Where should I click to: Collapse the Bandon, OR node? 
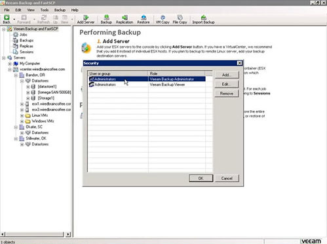tap(16, 75)
